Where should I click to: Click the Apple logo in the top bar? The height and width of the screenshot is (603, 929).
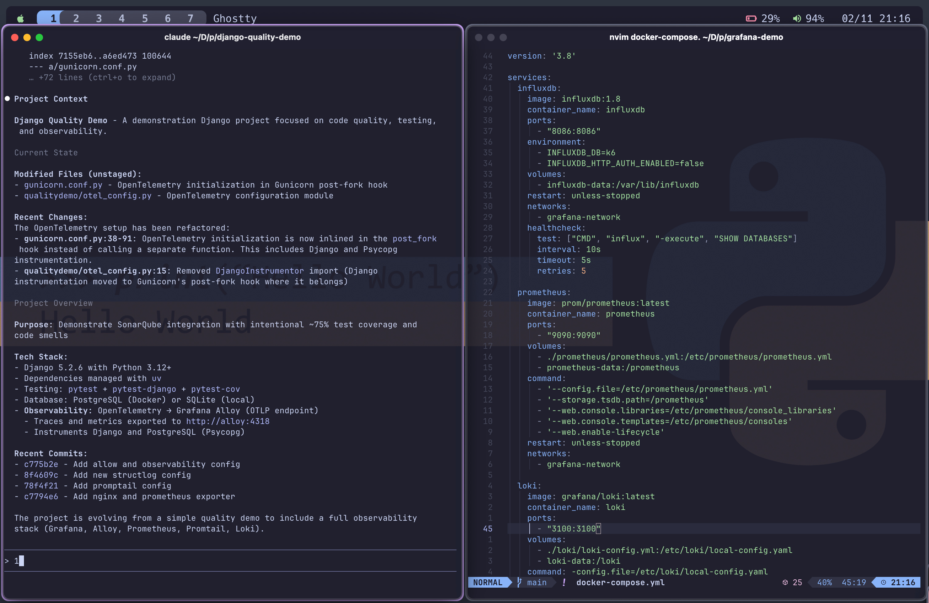tap(21, 18)
